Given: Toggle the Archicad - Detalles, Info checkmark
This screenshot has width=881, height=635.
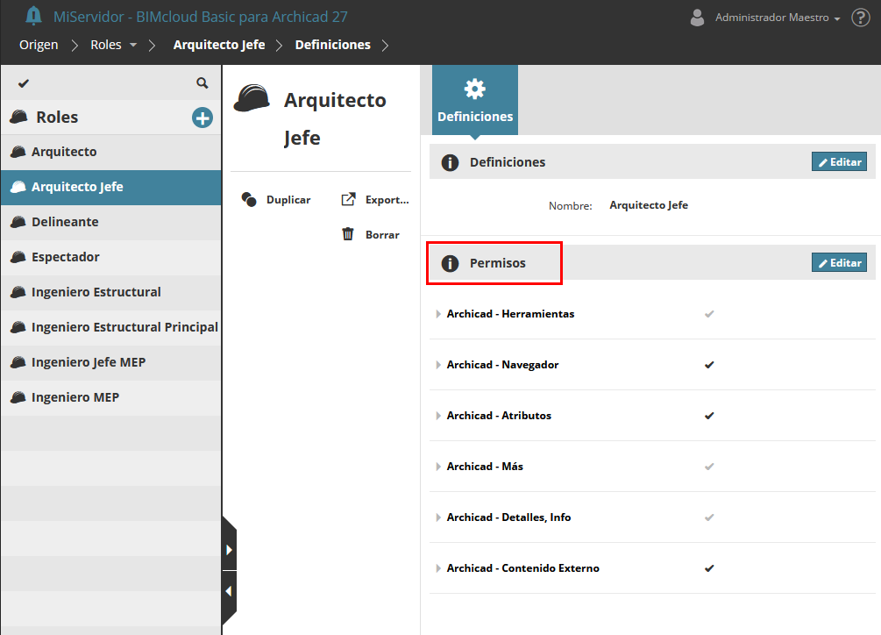Looking at the screenshot, I should (x=709, y=517).
